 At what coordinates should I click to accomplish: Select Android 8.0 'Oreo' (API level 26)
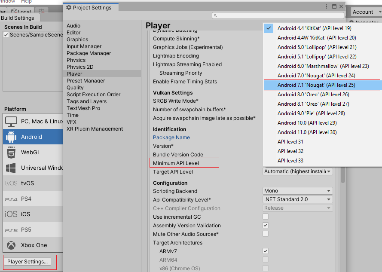coord(323,95)
